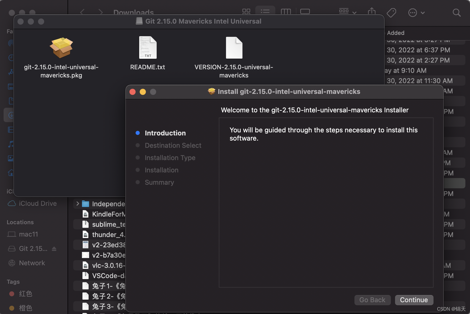The width and height of the screenshot is (470, 314).
Task: Select the 兔子1- document row
Action: [x=100, y=286]
